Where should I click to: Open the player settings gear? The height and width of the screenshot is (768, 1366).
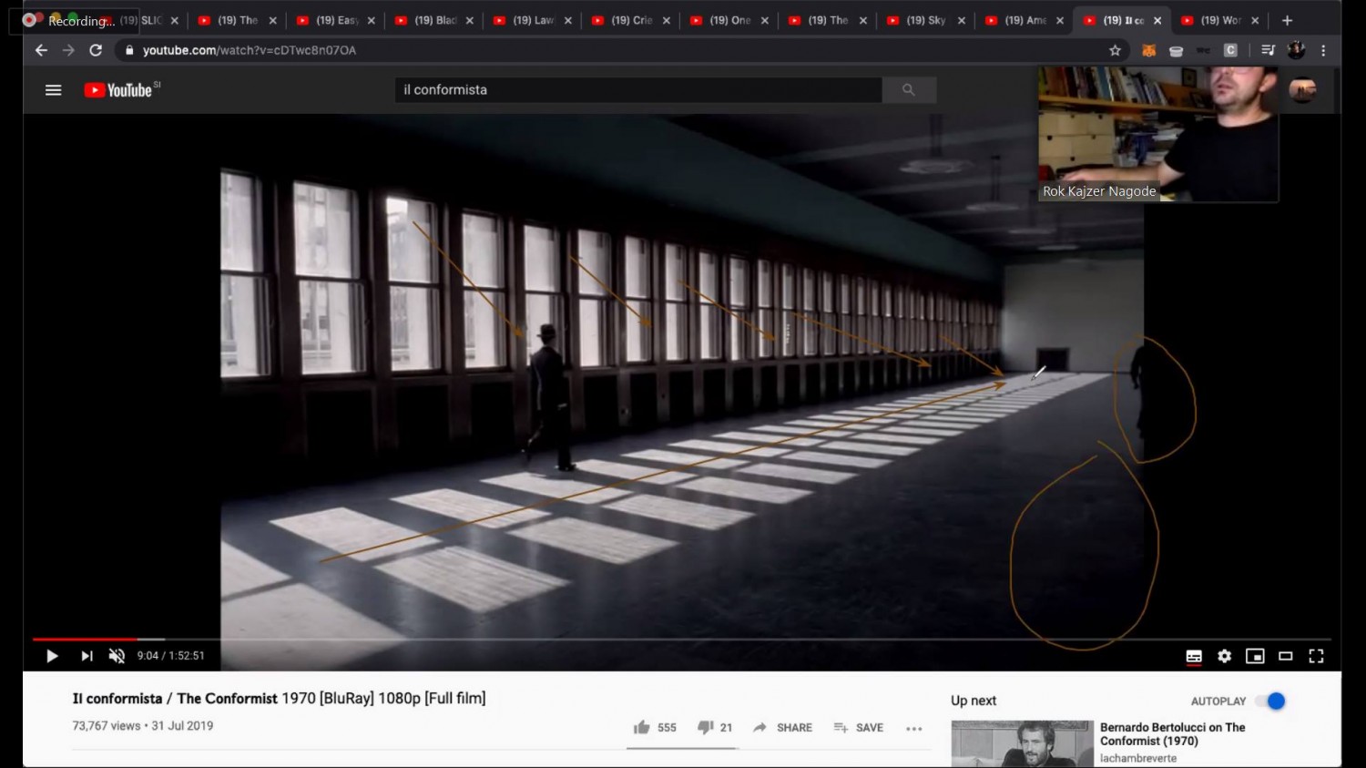point(1224,656)
